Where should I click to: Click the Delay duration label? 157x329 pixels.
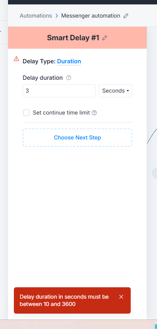[42, 78]
